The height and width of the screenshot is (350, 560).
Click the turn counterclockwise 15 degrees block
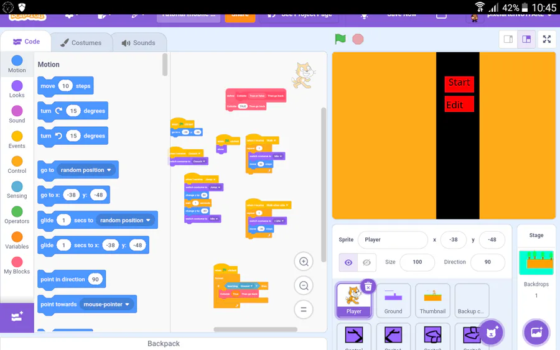click(73, 136)
